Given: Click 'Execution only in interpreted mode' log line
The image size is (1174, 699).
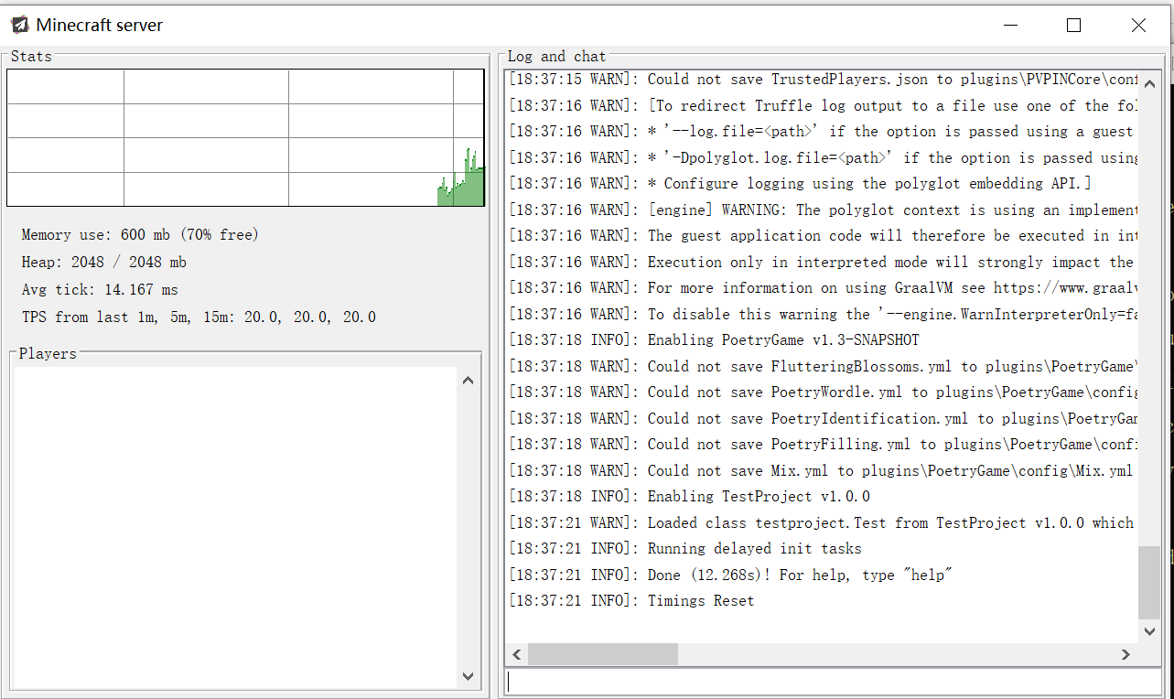Looking at the screenshot, I should (822, 262).
